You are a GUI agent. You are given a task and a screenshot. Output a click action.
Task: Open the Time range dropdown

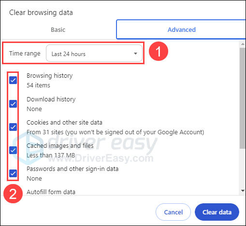94,53
